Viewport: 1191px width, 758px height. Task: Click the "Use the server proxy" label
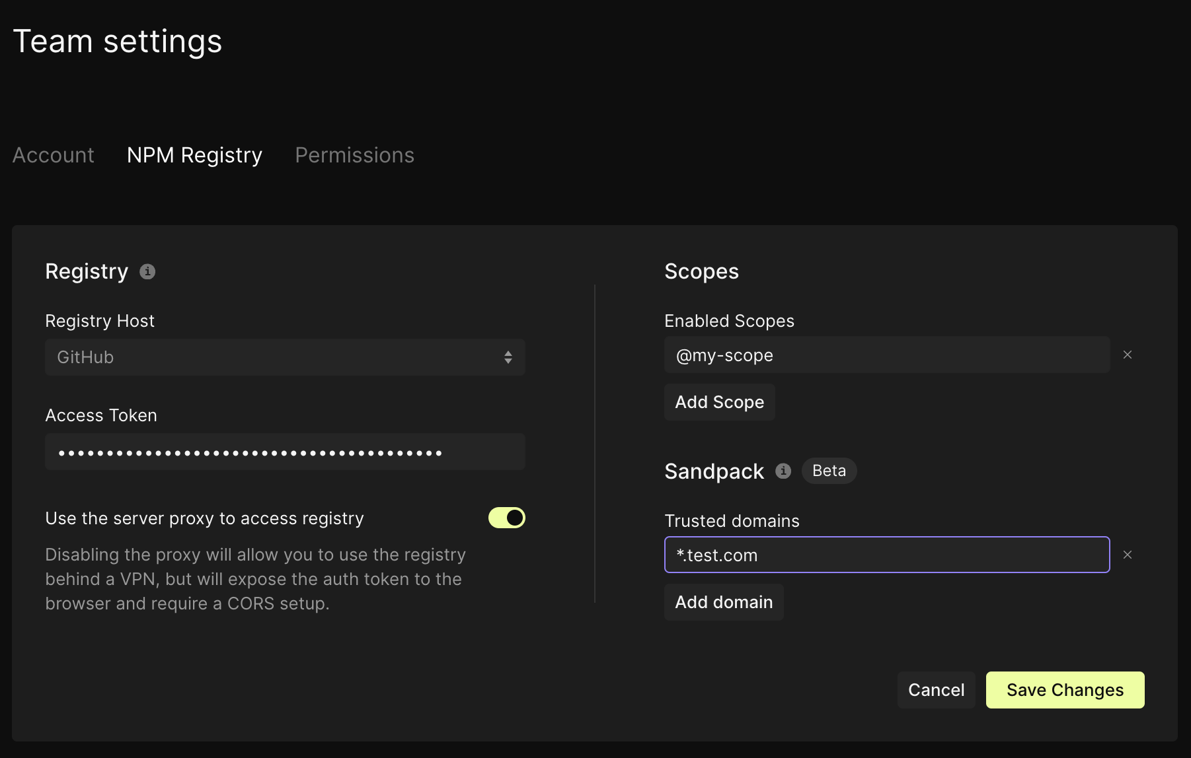tap(204, 518)
